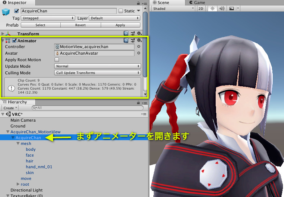Viewport: 284px width, 197px height.
Task: Select Directional Light in Hierarchy
Action: click(x=27, y=190)
